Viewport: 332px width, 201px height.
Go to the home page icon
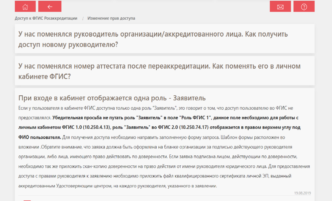(25, 7)
